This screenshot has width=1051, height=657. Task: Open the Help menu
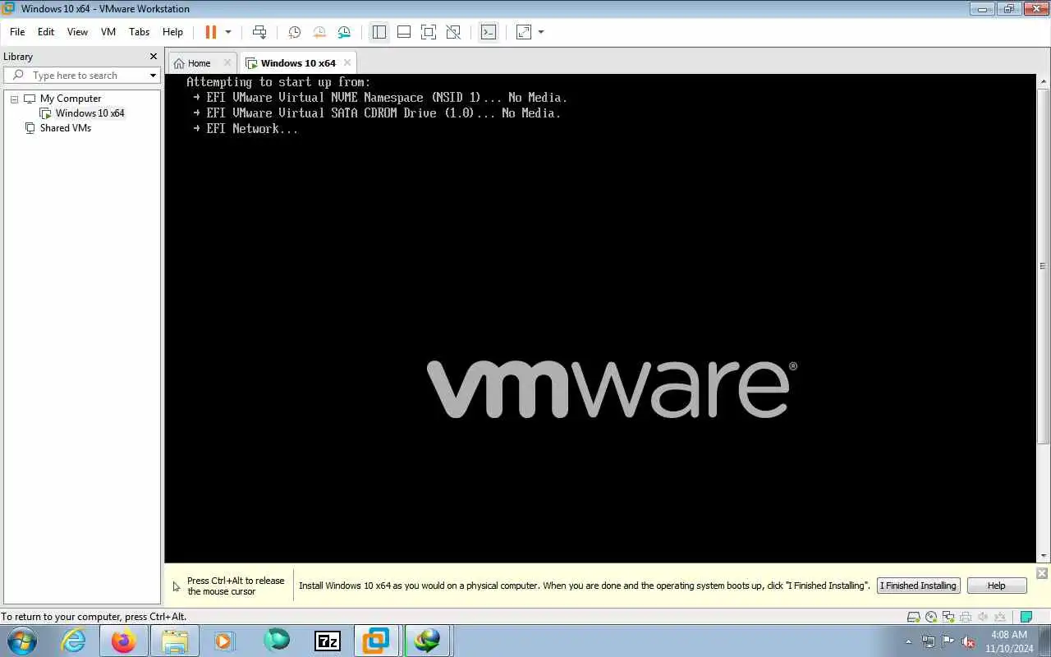[x=172, y=32]
